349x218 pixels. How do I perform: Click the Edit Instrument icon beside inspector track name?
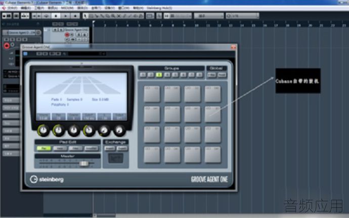38,32
